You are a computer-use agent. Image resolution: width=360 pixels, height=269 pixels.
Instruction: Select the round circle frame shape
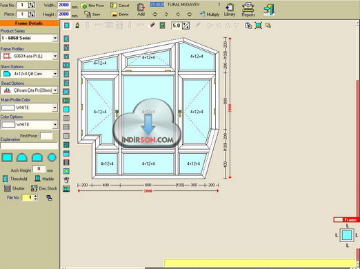[x=52, y=157]
